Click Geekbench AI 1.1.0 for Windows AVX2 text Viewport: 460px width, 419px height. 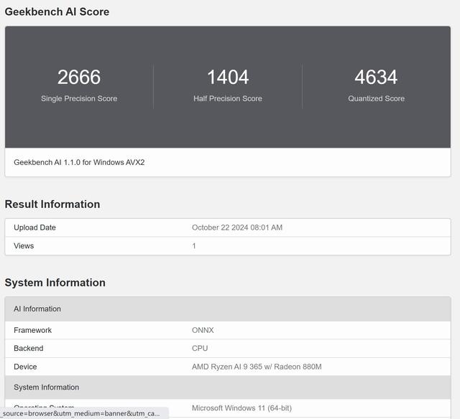click(79, 162)
